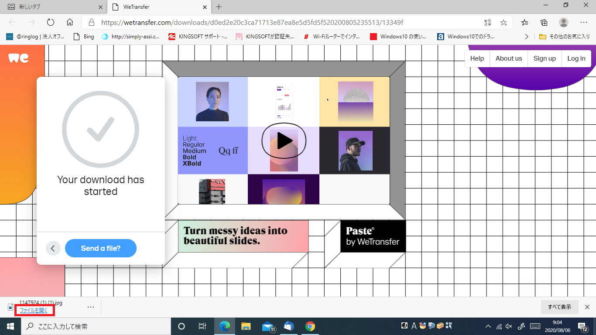Viewport: 596px width, 335px height.
Task: Go to browser home page
Action: (69, 22)
